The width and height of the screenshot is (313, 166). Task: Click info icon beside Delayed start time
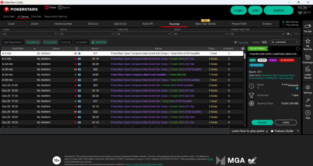tap(297, 88)
